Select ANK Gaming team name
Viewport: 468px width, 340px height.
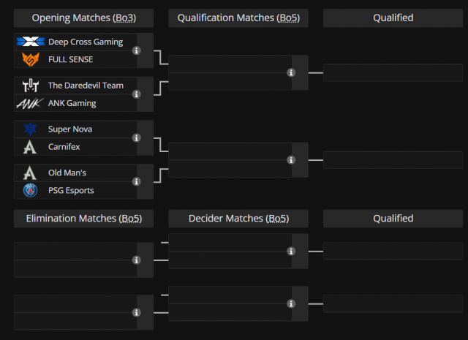[72, 103]
